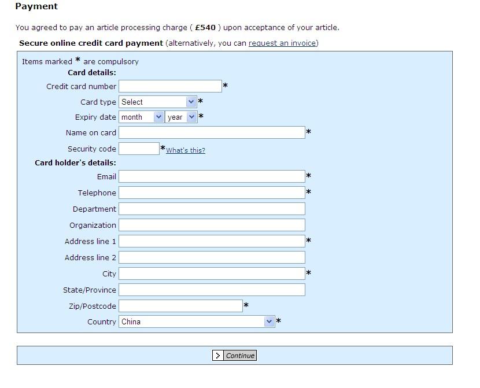The image size is (480, 388).
Task: Open the expiry year dropdown
Action: [181, 117]
